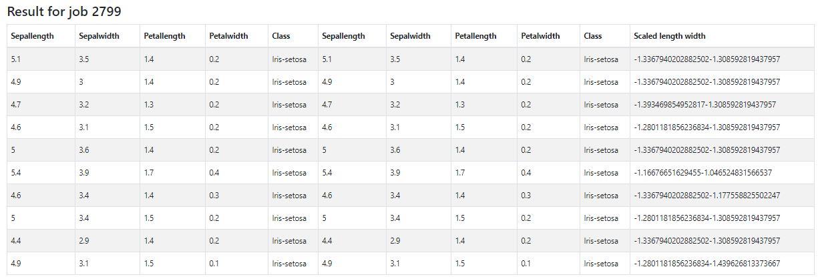Click the first Sepalwidth column header
Viewport: 818px width, 277px height.
[99, 36]
